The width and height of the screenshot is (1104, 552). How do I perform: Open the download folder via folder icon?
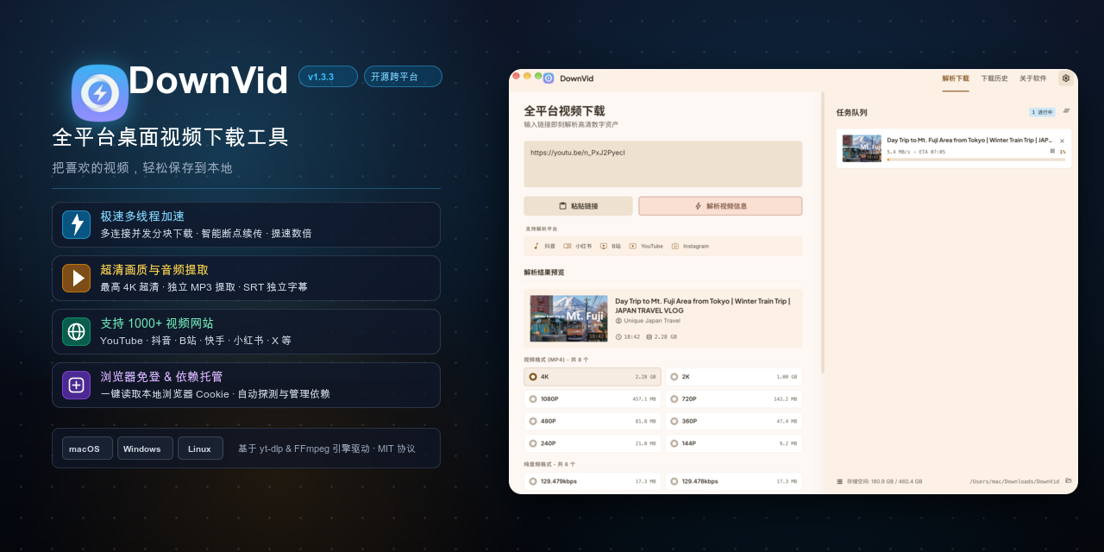[x=1068, y=480]
